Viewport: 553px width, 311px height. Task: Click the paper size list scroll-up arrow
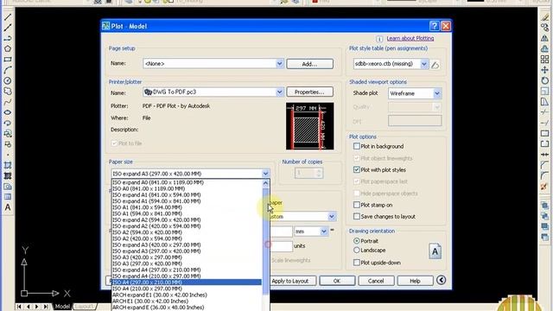coord(265,183)
